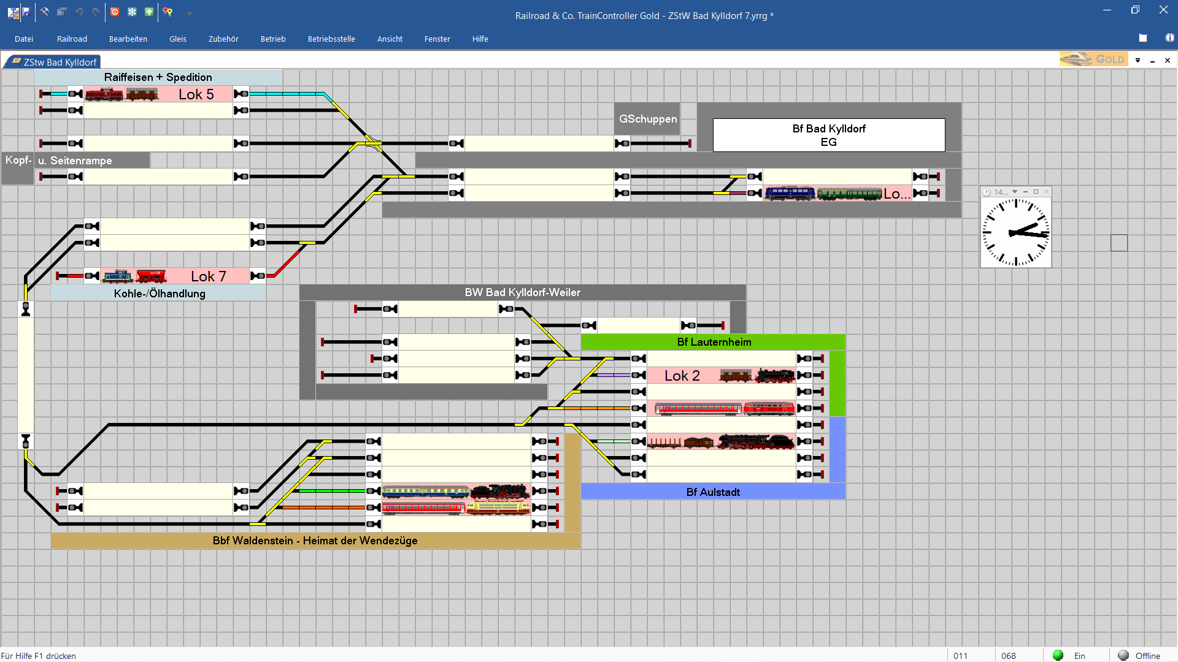Click the save file toolbar icon

[26, 12]
